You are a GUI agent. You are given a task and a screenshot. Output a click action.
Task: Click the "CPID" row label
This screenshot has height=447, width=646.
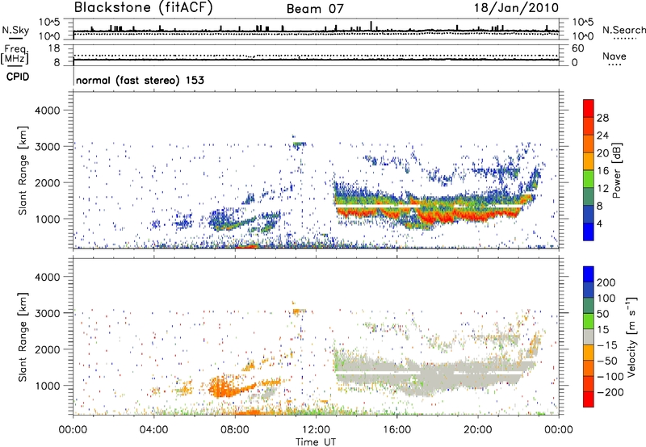pyautogui.click(x=18, y=77)
